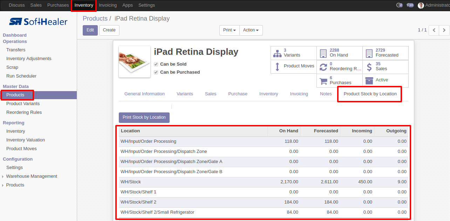Click the iPad product image thumbnail
This screenshot has height=221, width=450.
tap(135, 62)
